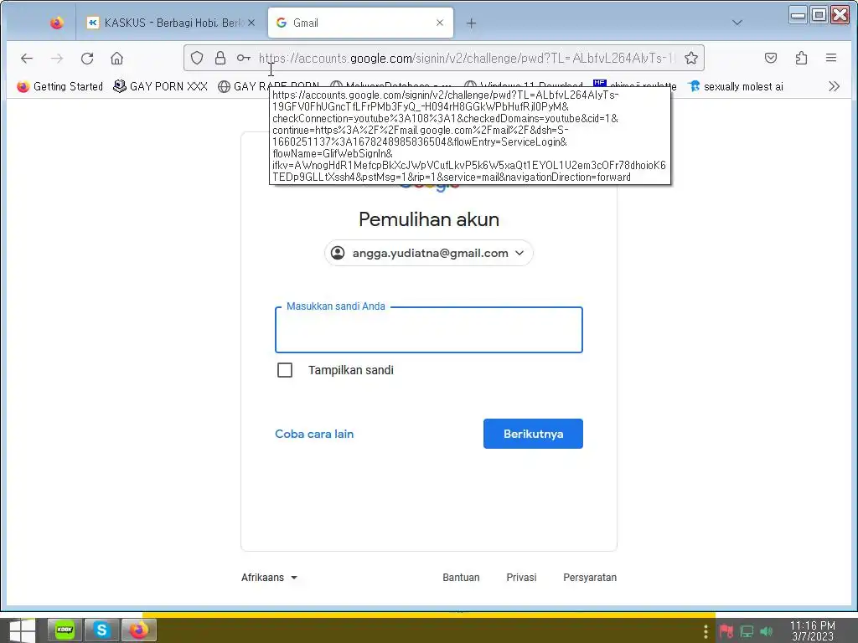Show the taskbar clock and date
The width and height of the screenshot is (858, 643).
pyautogui.click(x=813, y=631)
